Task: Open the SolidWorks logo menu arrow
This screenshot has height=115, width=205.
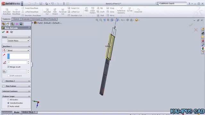Action: (x=22, y=4)
